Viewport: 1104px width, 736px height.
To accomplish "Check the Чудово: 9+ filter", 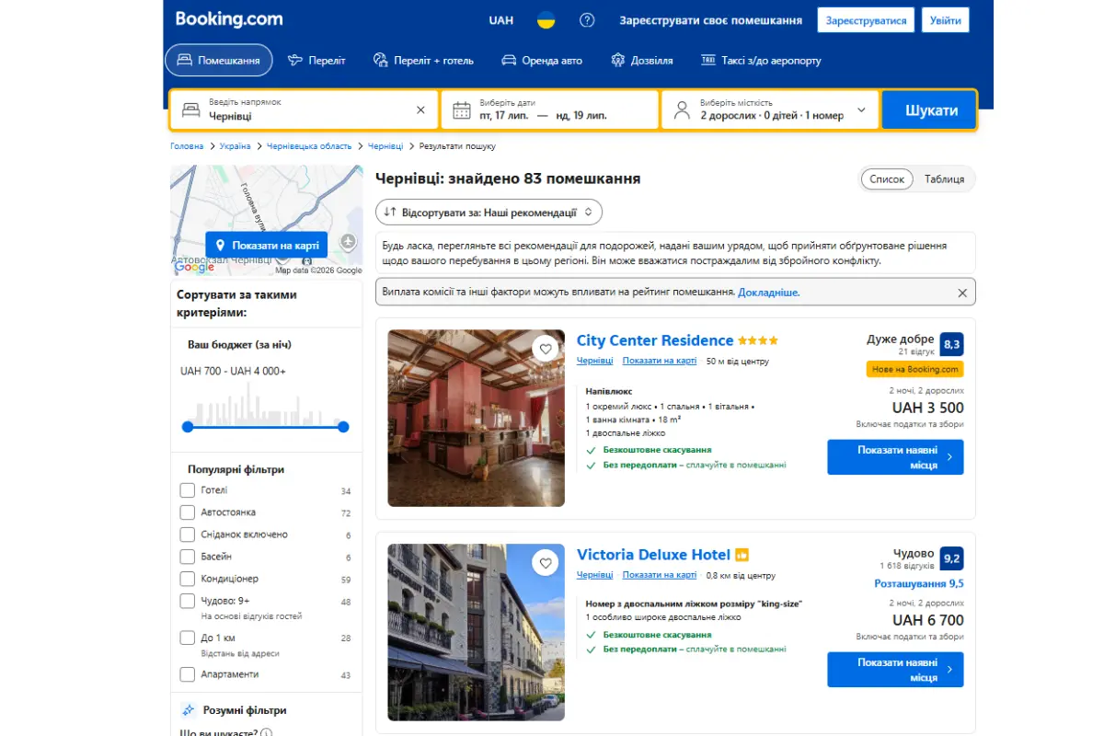I will pos(188,601).
